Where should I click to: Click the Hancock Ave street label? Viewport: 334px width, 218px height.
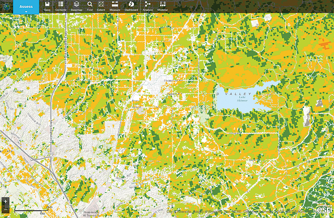coord(34,119)
